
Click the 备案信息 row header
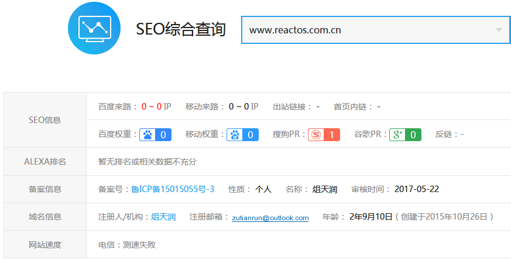pos(45,189)
